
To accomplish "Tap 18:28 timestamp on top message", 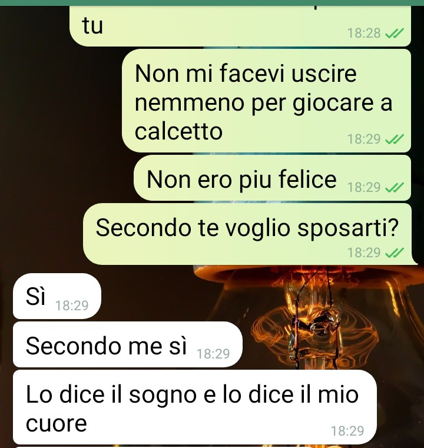I will coord(364,33).
